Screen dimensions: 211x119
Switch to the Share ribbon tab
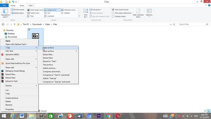click(22, 5)
